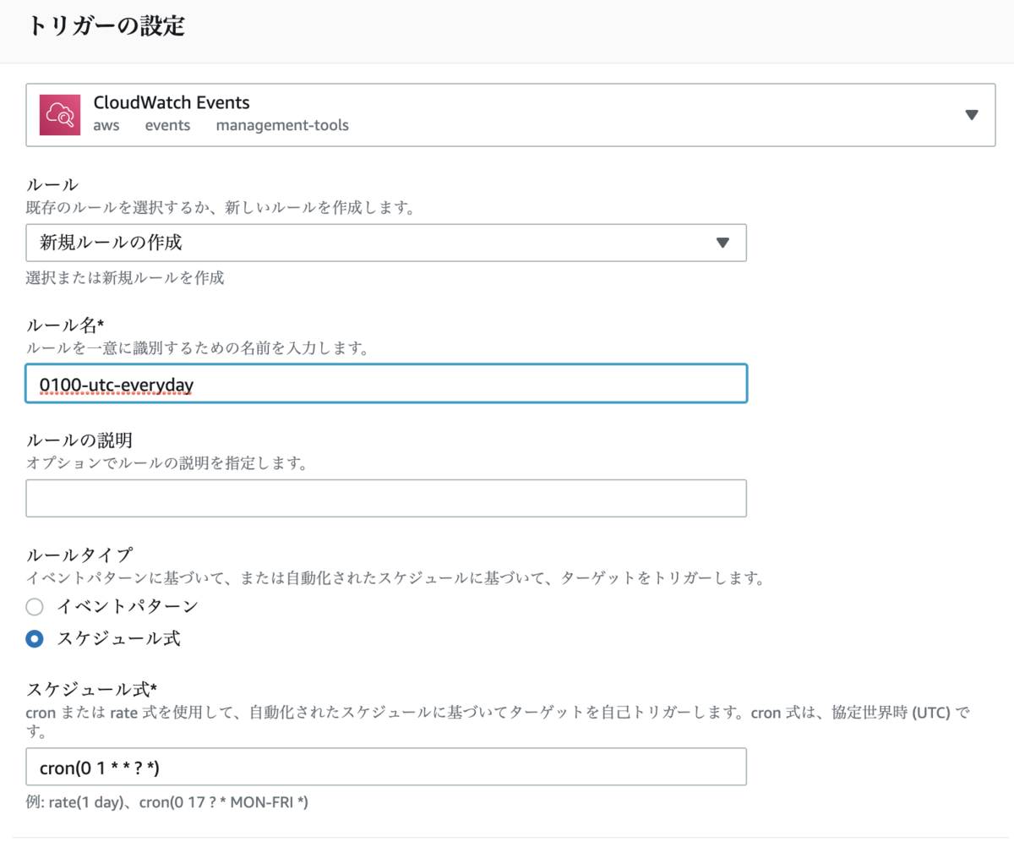This screenshot has height=842, width=1014.
Task: Click the dropdown arrow next to 新規ルールの作成
Action: point(722,243)
